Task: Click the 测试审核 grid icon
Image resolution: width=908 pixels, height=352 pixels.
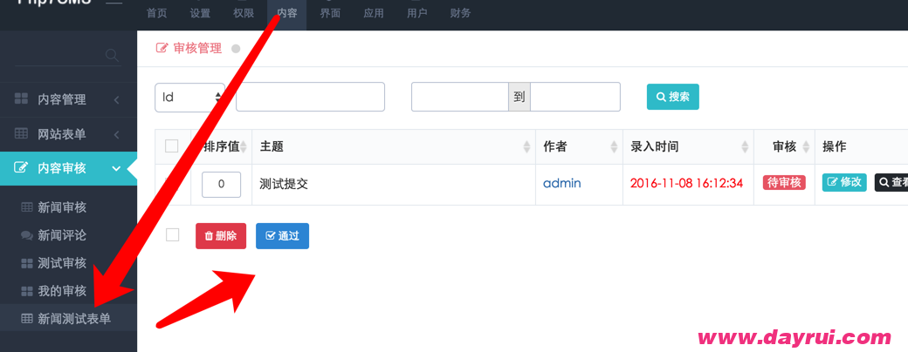Action: 27,264
